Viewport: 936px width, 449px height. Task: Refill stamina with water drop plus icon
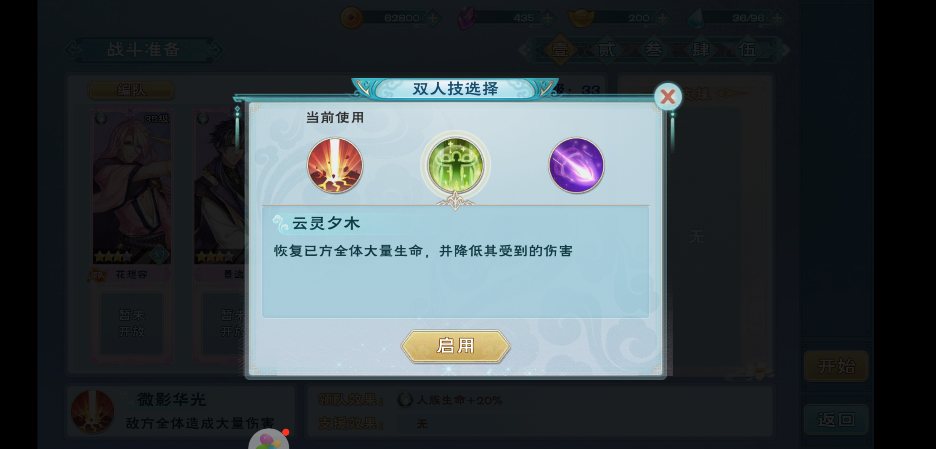tap(777, 18)
